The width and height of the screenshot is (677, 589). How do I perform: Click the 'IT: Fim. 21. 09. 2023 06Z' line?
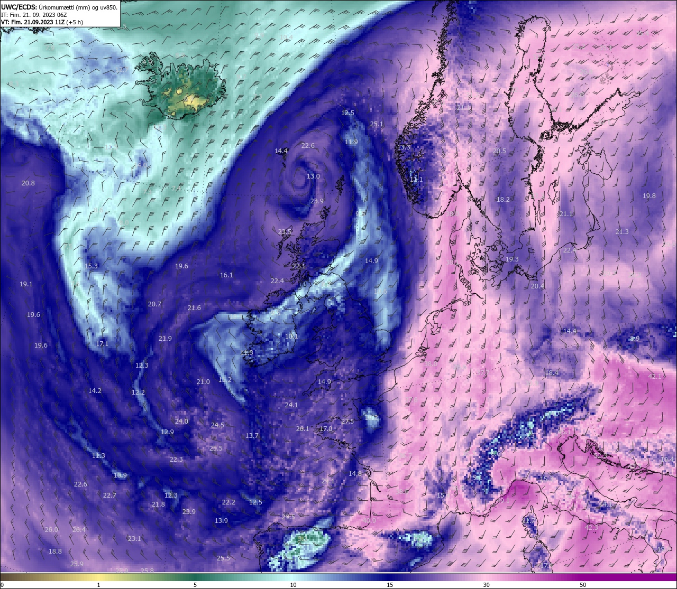[x=33, y=15]
